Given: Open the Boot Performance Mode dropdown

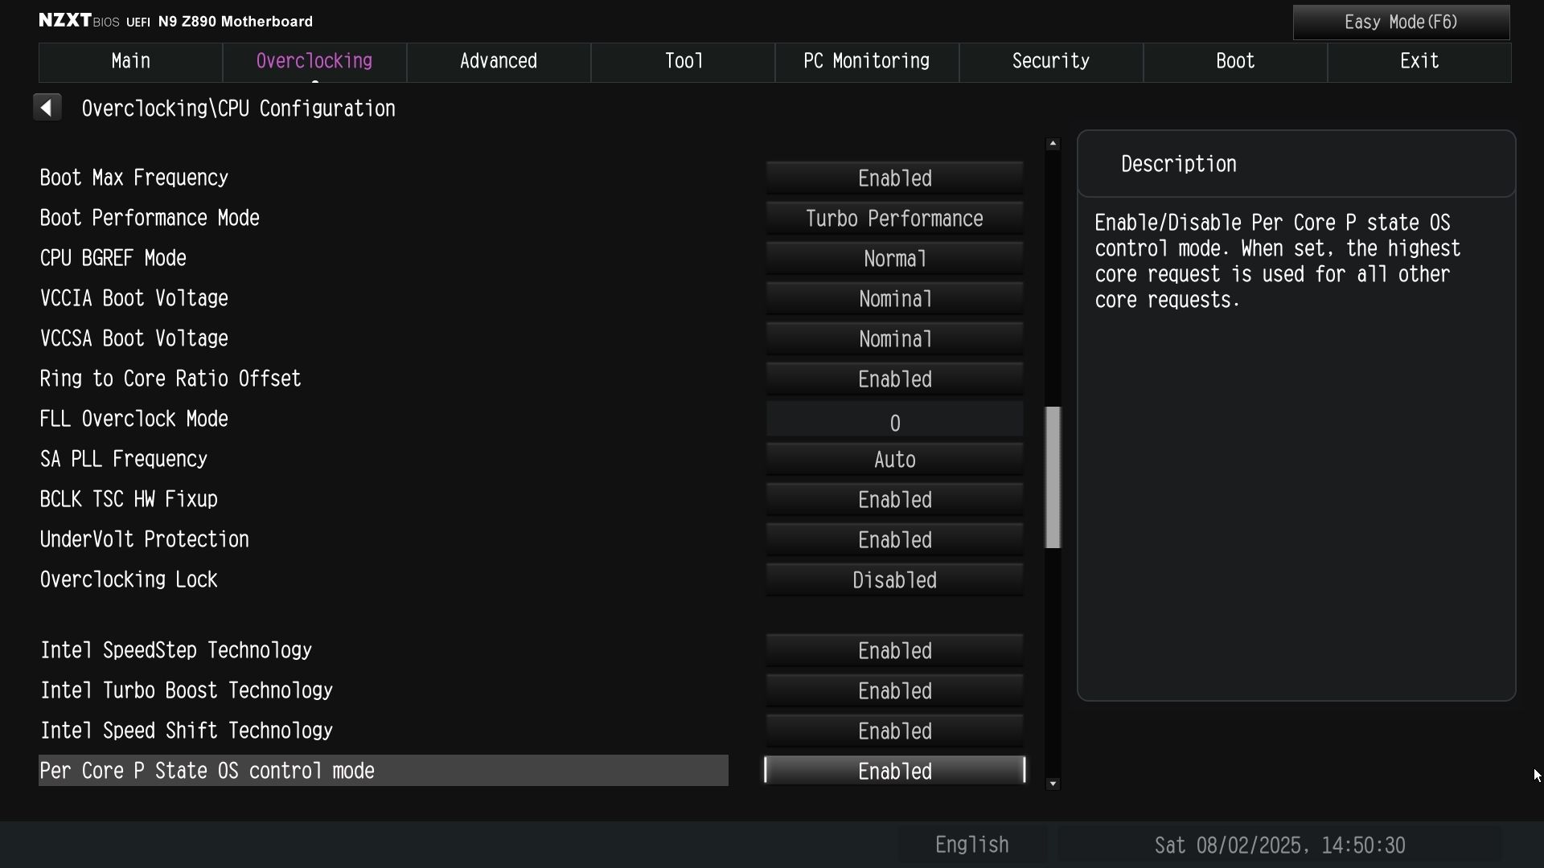Looking at the screenshot, I should click(x=894, y=219).
